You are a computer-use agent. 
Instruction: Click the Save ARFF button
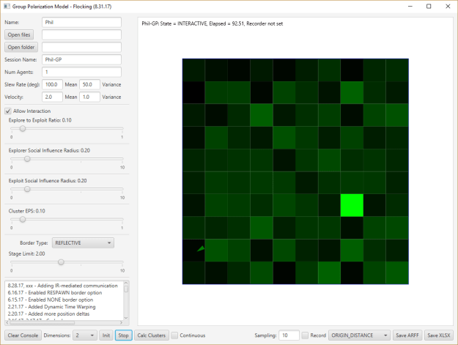[x=407, y=335]
